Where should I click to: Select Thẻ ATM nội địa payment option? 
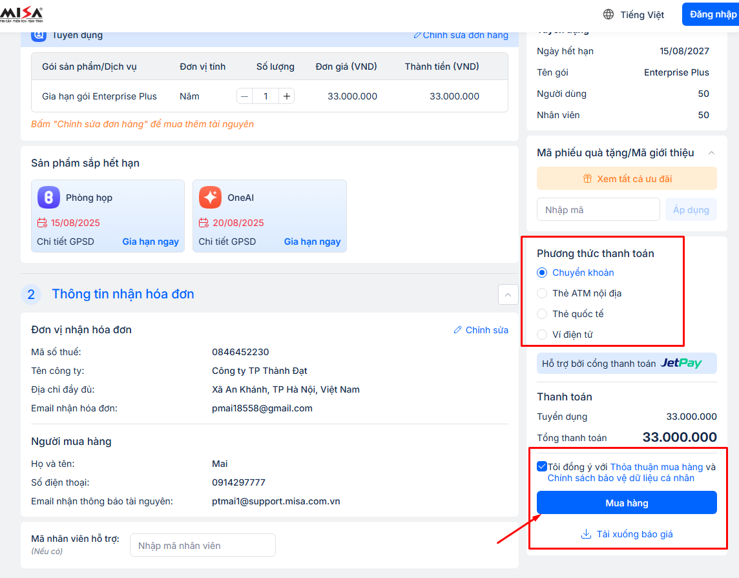point(542,293)
